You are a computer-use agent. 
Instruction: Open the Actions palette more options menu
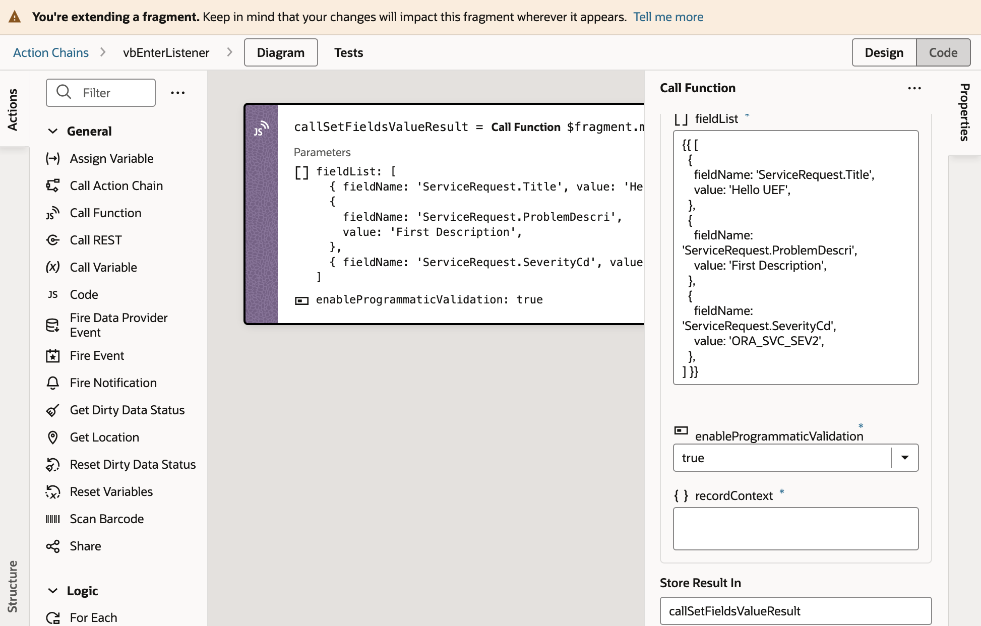pyautogui.click(x=178, y=93)
